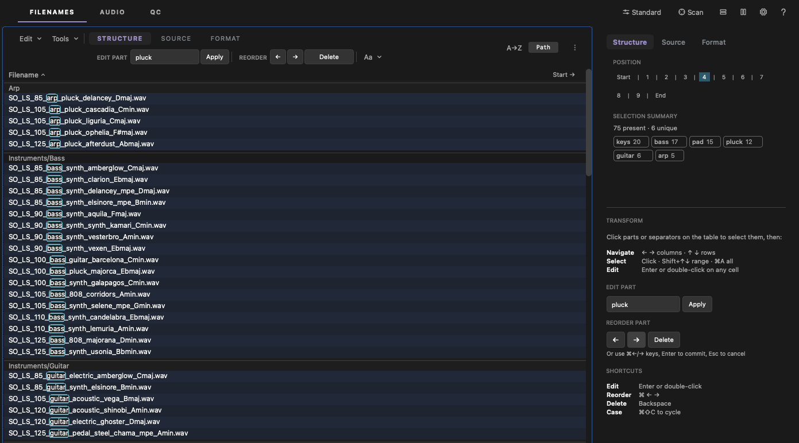Viewport: 799px width, 443px height.
Task: Select position End
Action: tap(661, 95)
